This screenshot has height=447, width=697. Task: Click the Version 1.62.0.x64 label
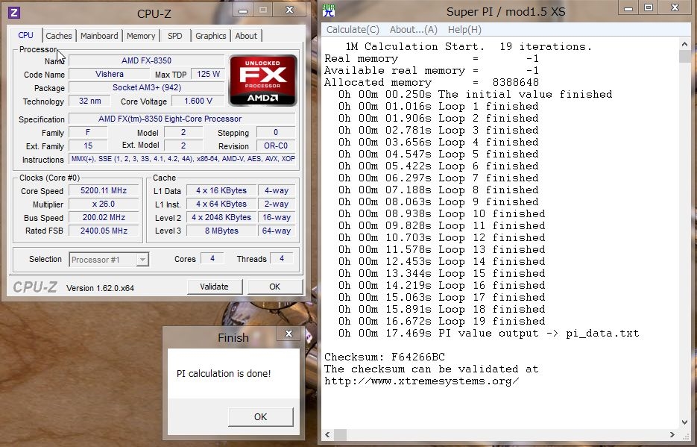coord(100,288)
